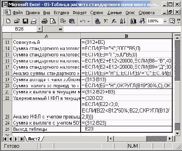Screen dimensions: 182x151
Task: Open a file with the Open folder icon
Action: (x=17, y=21)
